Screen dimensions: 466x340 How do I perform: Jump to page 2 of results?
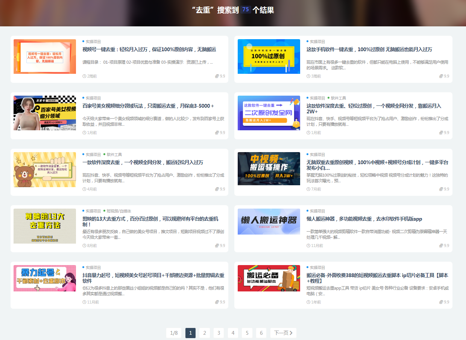click(x=204, y=333)
